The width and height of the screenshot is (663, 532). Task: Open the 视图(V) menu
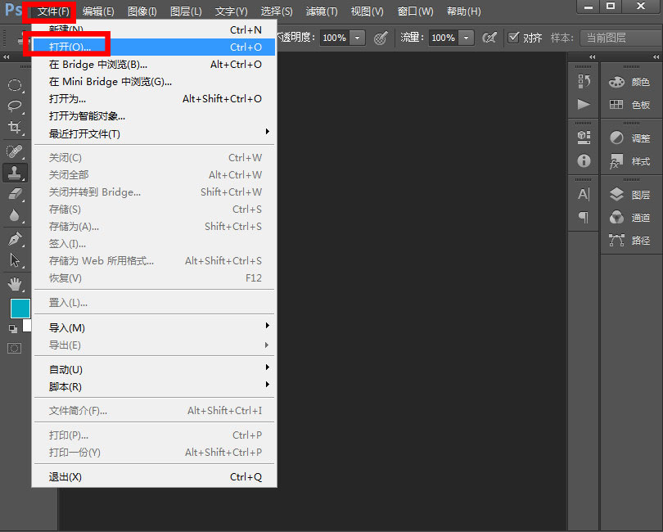(367, 11)
